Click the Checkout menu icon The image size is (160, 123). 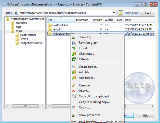point(74,54)
